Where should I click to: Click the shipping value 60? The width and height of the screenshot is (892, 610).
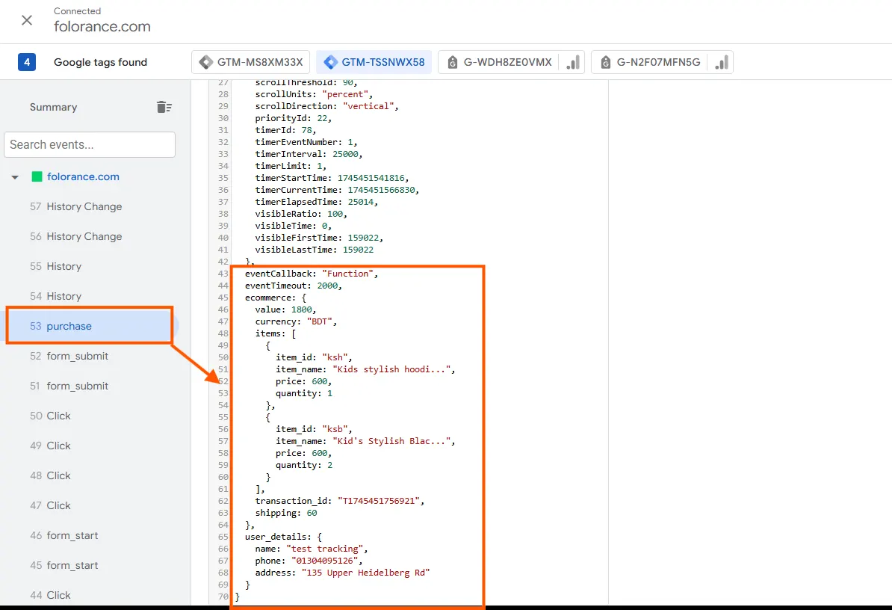click(x=312, y=513)
